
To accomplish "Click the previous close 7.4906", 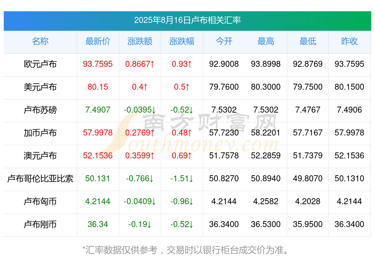I will 349,110.
